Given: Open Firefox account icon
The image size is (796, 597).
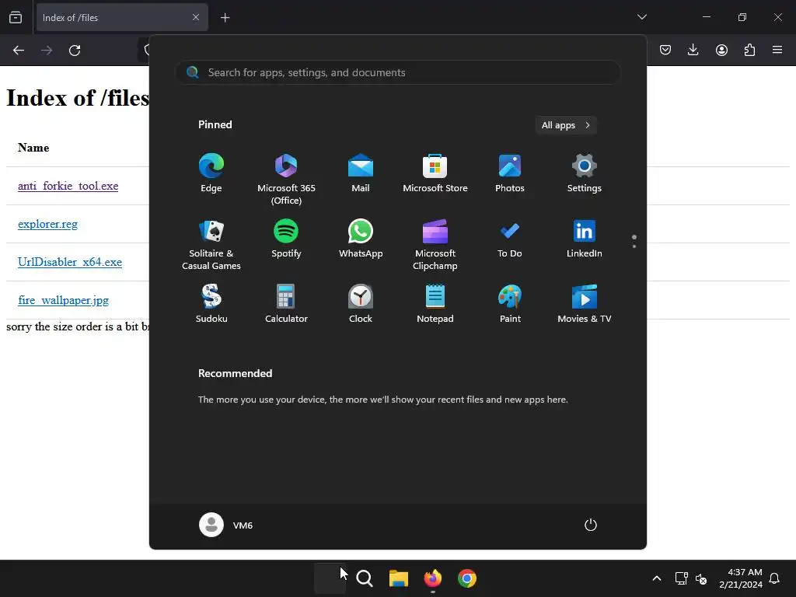Looking at the screenshot, I should 721,50.
